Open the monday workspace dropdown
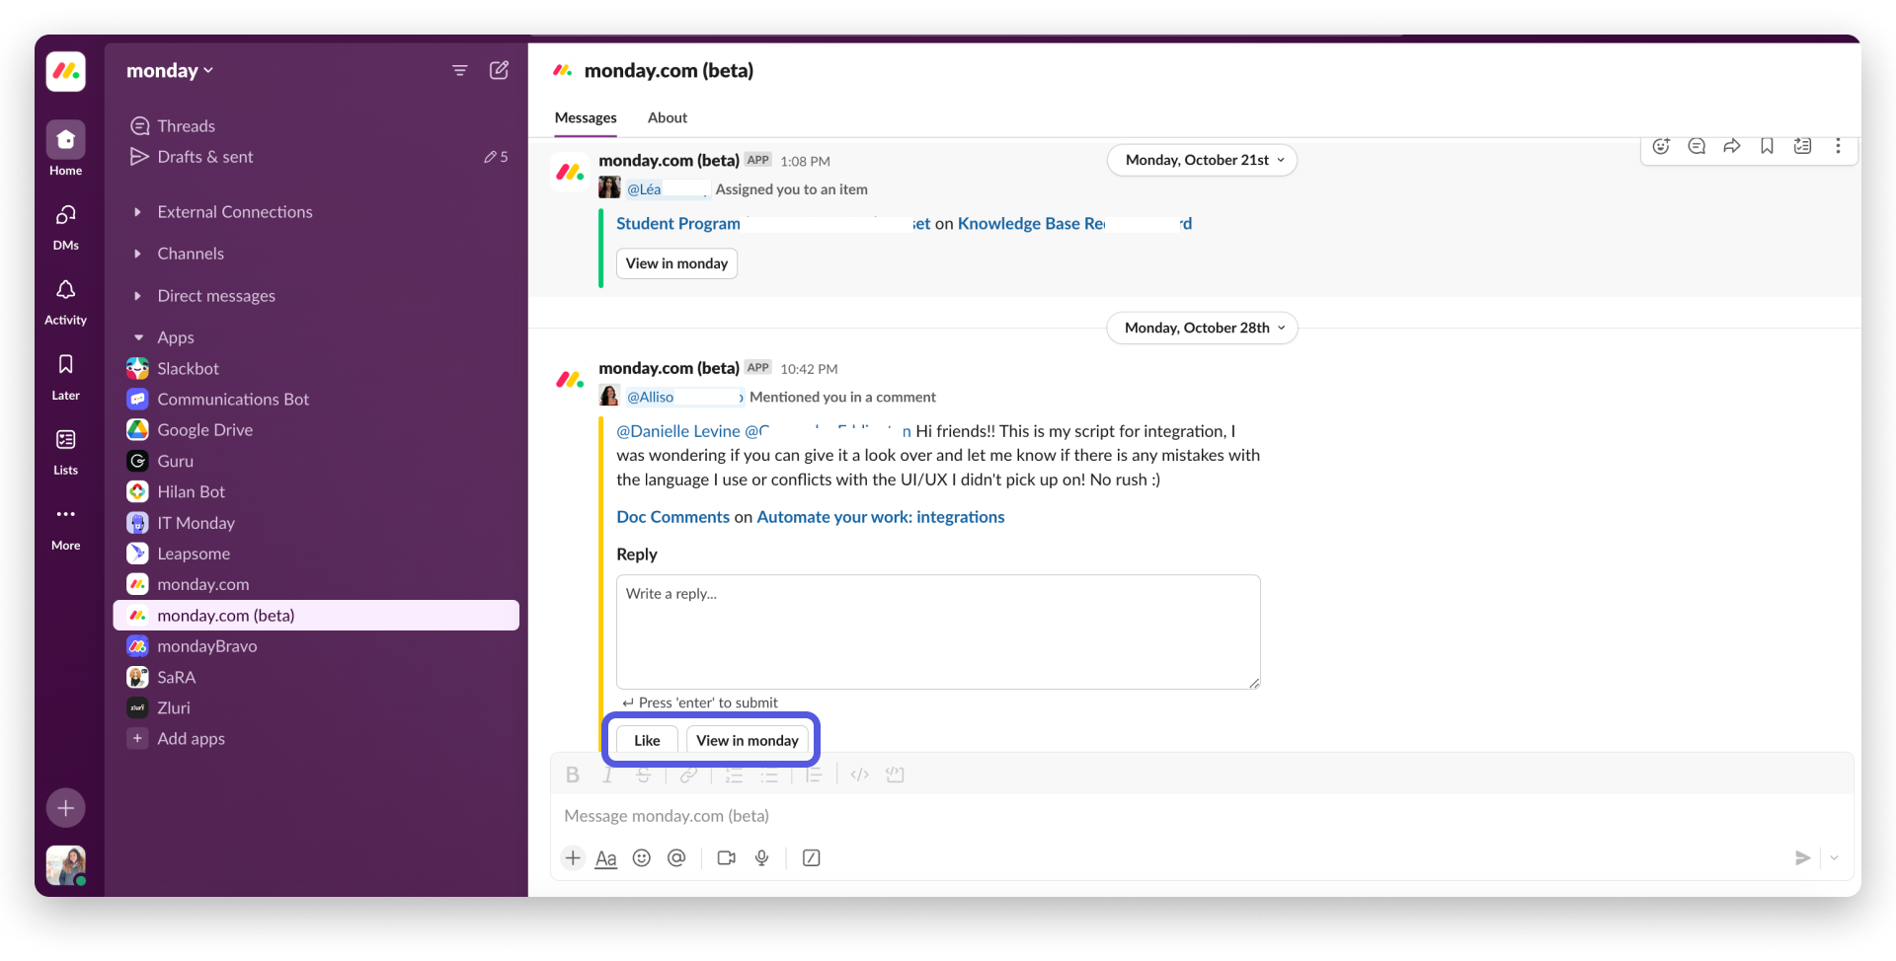Screen dimensions: 1896x961 tap(170, 70)
